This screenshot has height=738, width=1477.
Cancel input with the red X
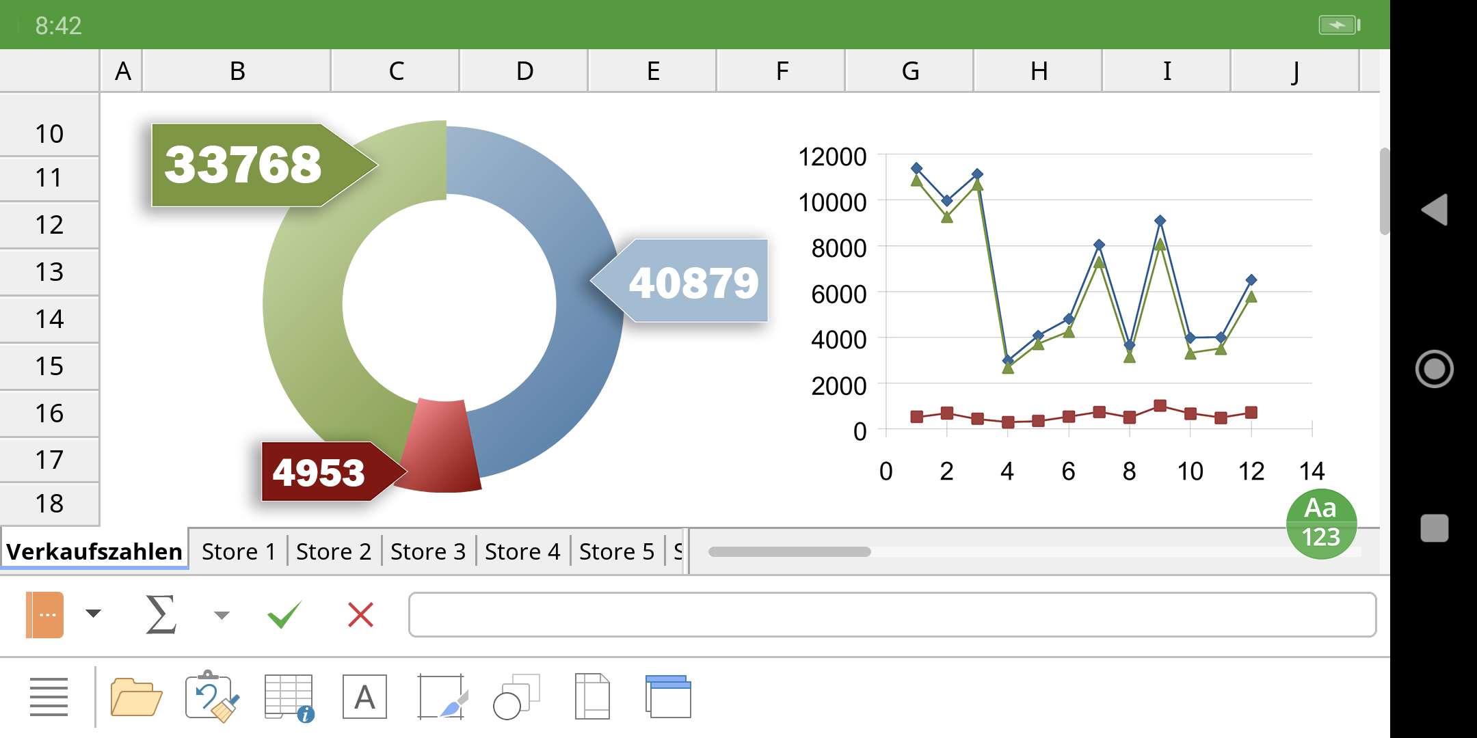coord(360,614)
